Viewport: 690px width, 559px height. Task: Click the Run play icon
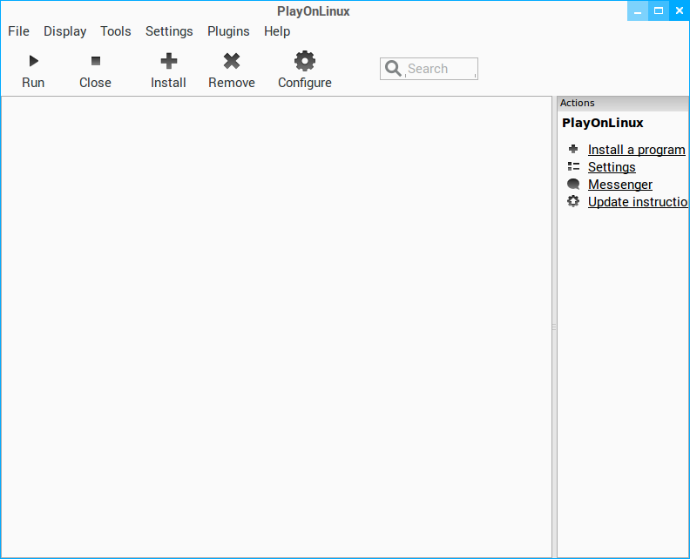33,61
